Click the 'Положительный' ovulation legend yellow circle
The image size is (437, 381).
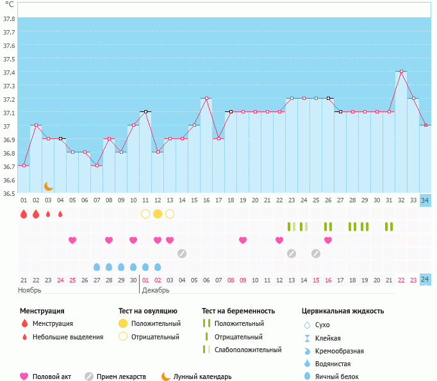[x=123, y=324]
